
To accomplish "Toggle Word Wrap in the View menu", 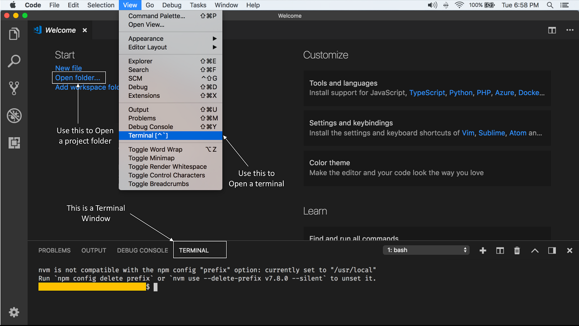I will [156, 149].
